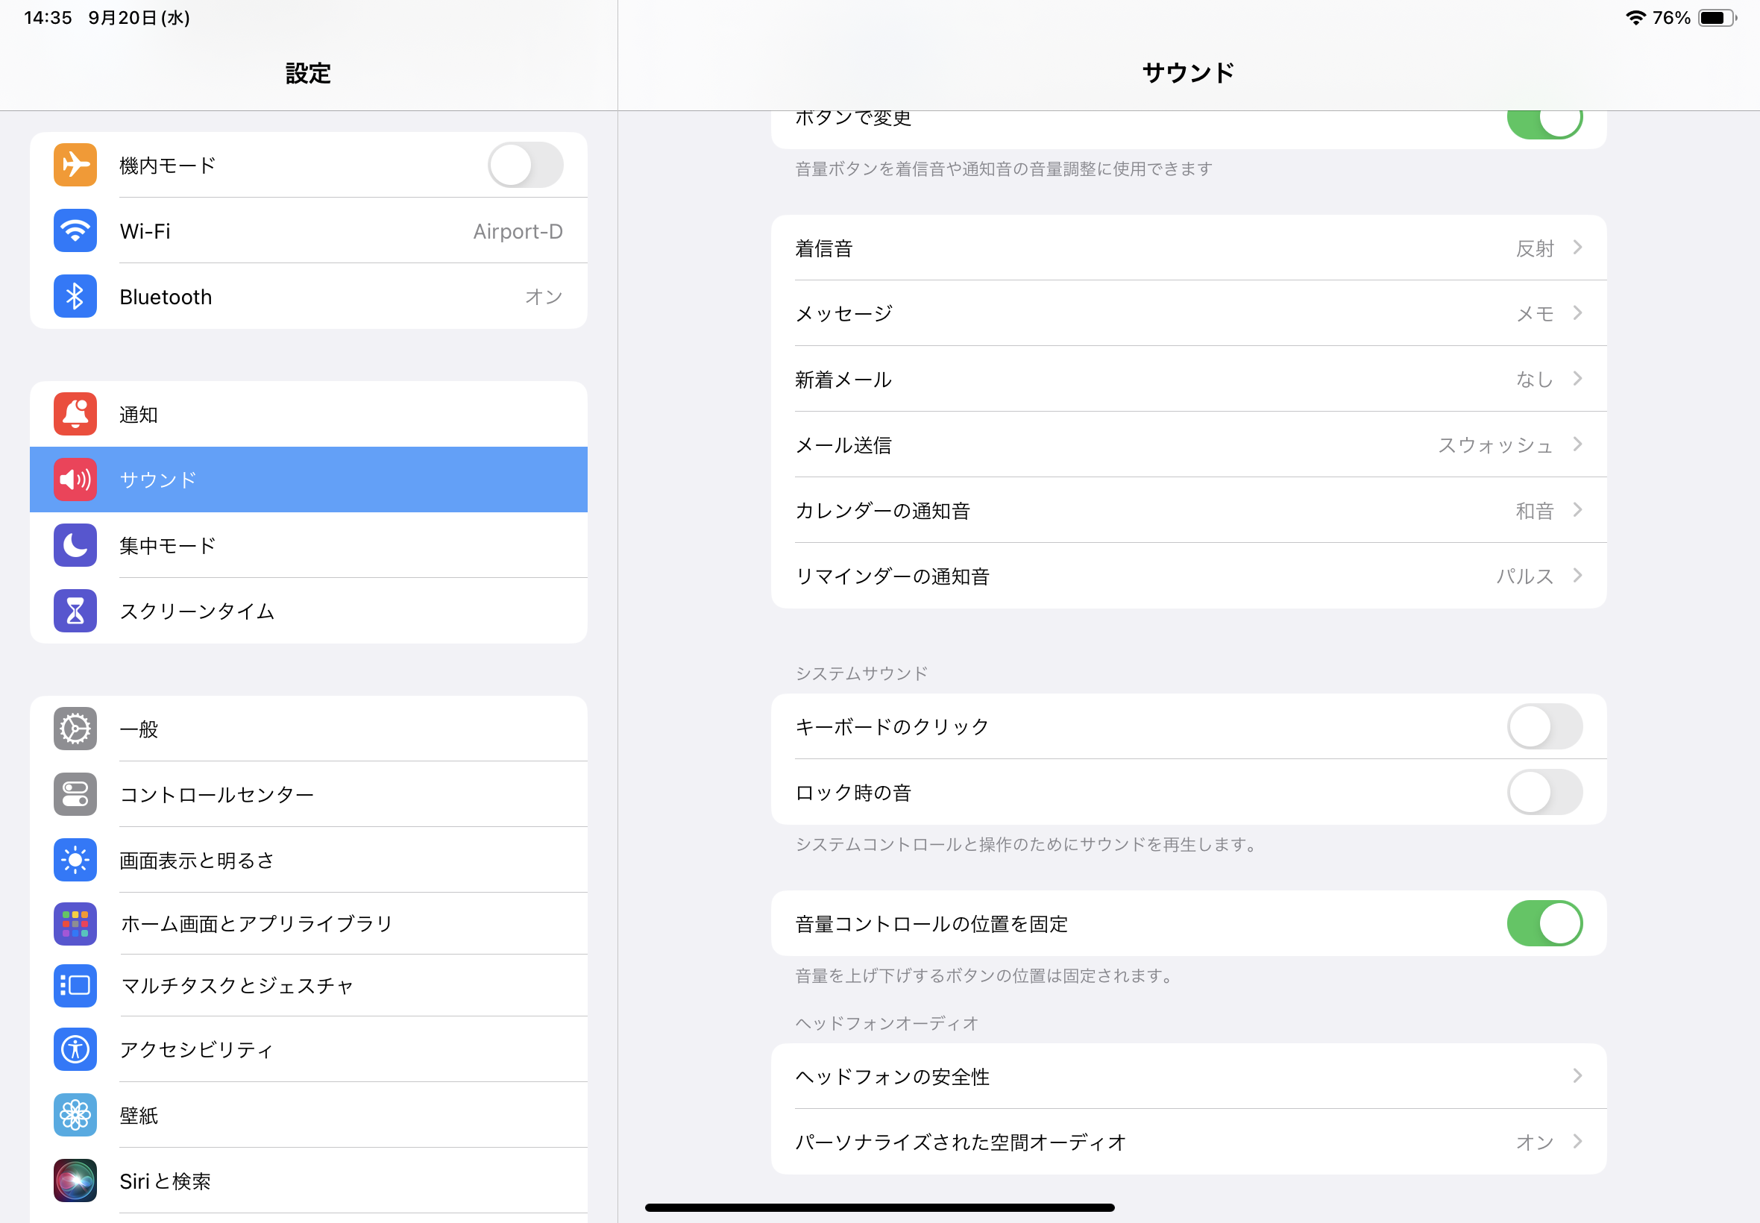Tap the red Notifications bell icon

(x=75, y=414)
